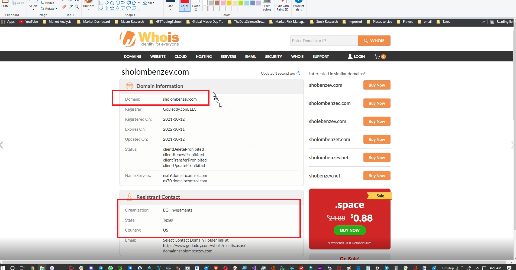
Task: Choose the oval callout shape
Action: (x=128, y=8)
